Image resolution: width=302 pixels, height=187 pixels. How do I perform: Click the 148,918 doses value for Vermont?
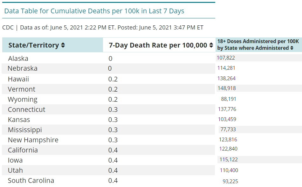[227, 88]
